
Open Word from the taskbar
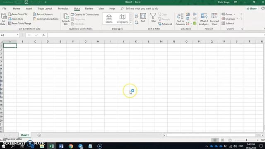tap(61, 146)
